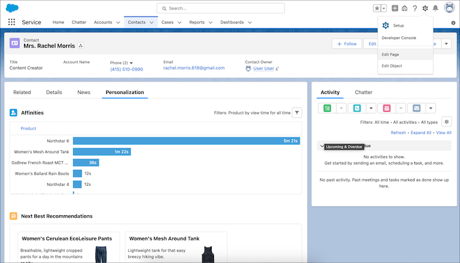Viewport: 460px width, 263px height.
Task: Expand the Dashboards tab chevron
Action: click(x=250, y=22)
